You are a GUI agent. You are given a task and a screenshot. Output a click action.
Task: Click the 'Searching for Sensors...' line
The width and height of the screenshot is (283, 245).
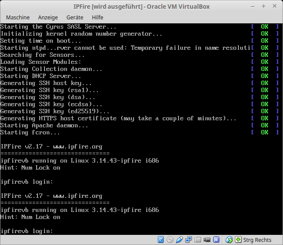click(42, 55)
